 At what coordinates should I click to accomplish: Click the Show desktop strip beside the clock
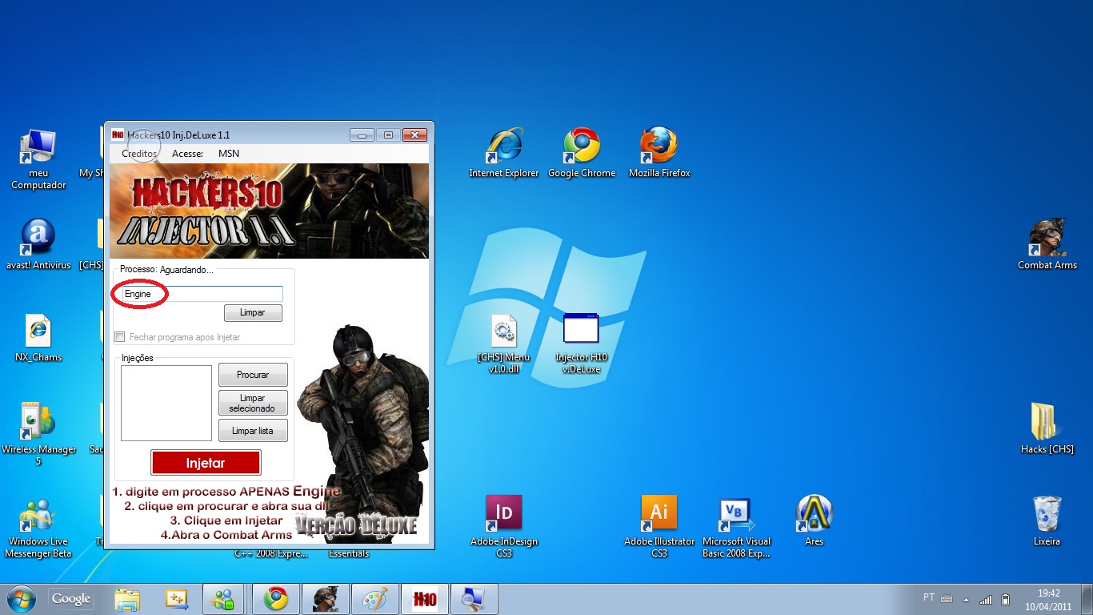1087,599
